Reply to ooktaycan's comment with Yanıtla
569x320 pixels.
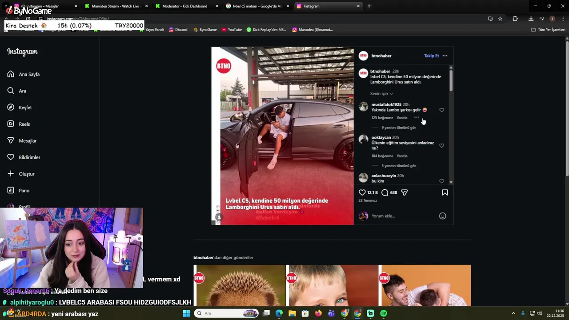tap(402, 156)
